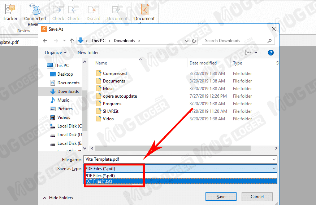This screenshot has width=316, height=205.
Task: Open Save As dialog help
Action: click(x=270, y=53)
